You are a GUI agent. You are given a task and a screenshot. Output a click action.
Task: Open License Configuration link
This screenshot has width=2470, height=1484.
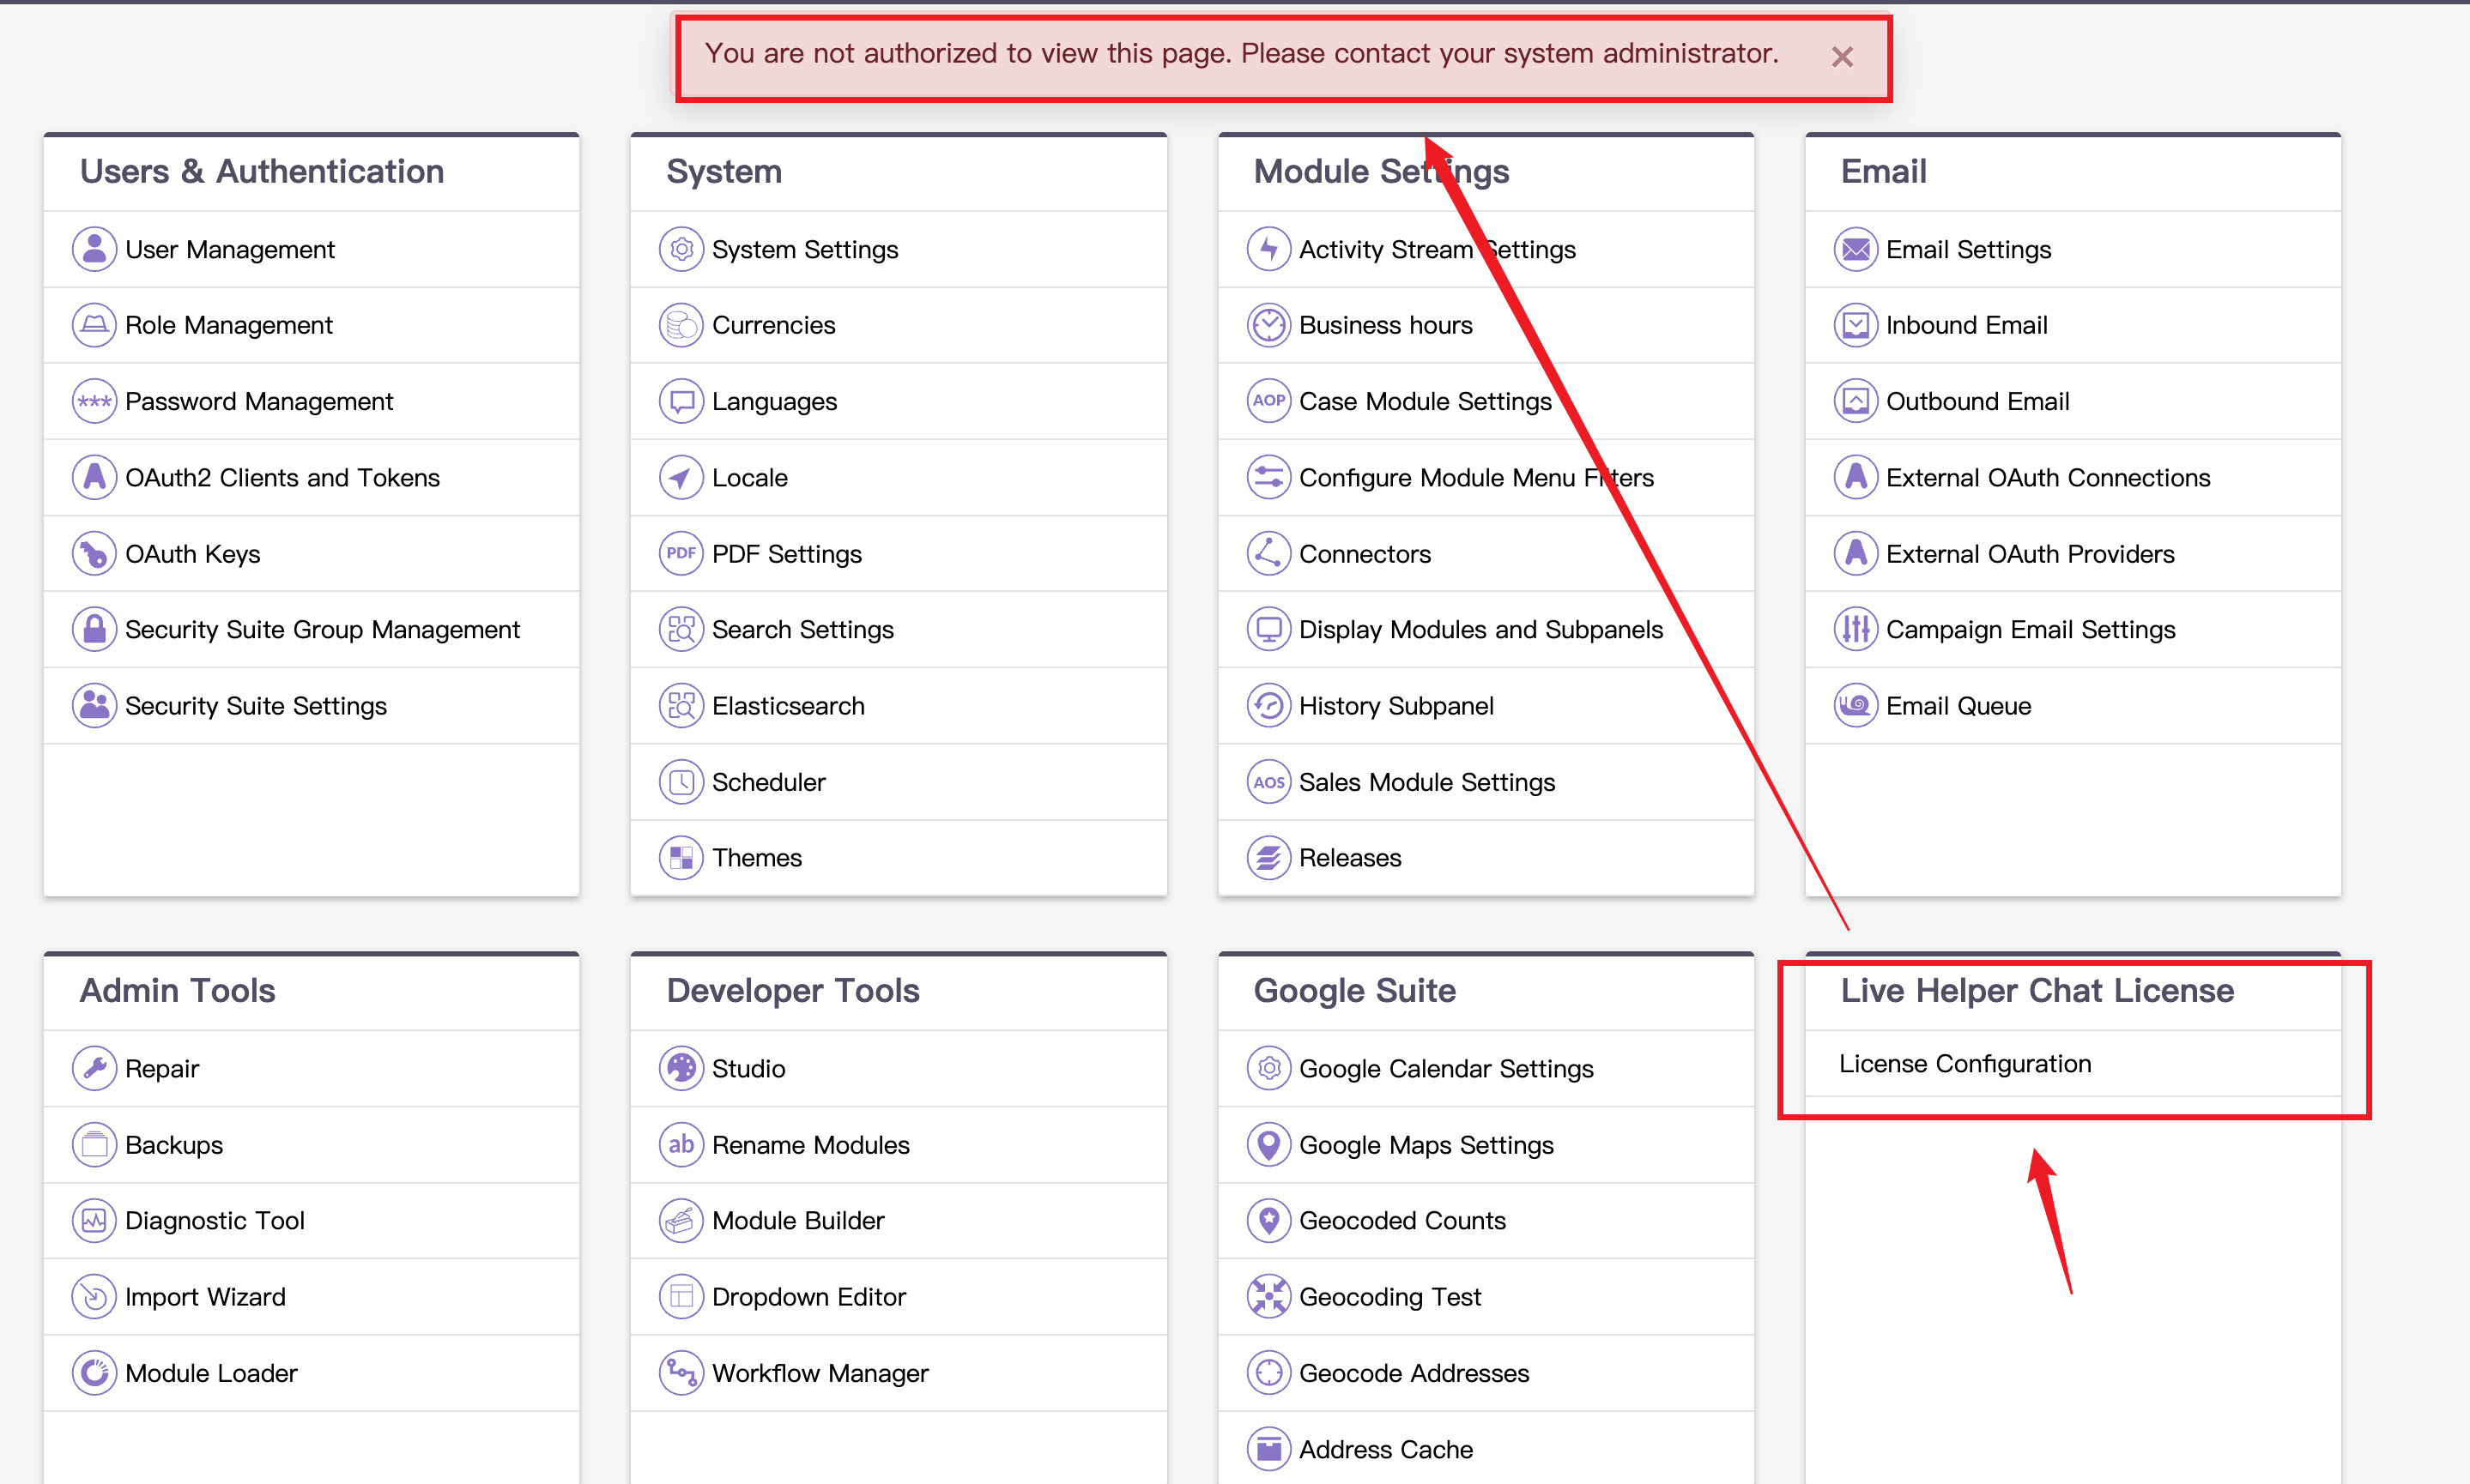(x=1964, y=1063)
